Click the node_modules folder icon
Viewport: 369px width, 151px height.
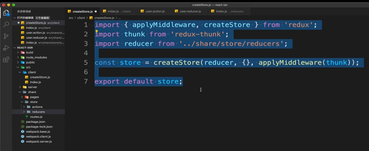pos(23,57)
